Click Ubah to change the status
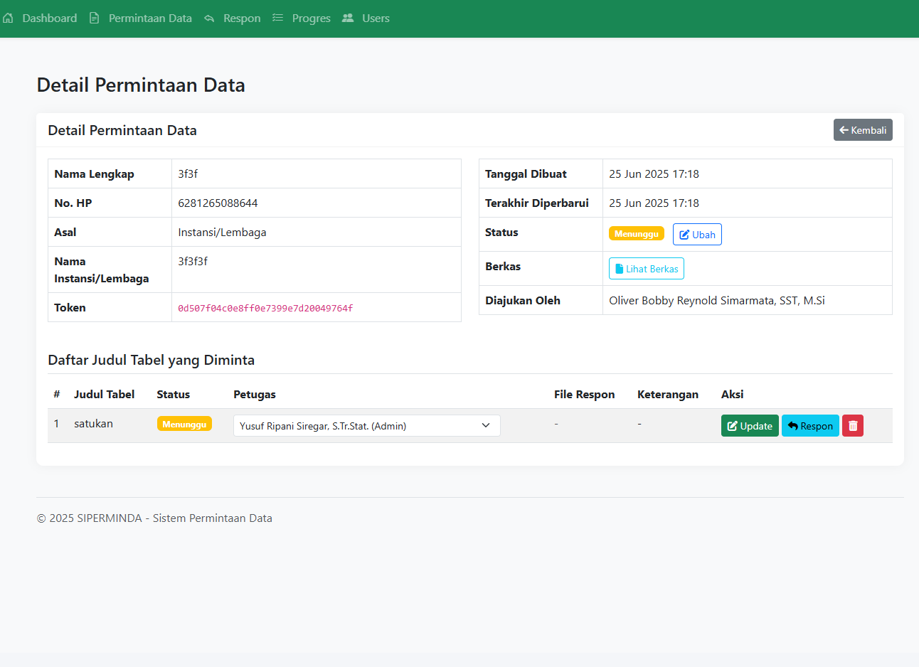Viewport: 919px width, 667px height. [697, 235]
